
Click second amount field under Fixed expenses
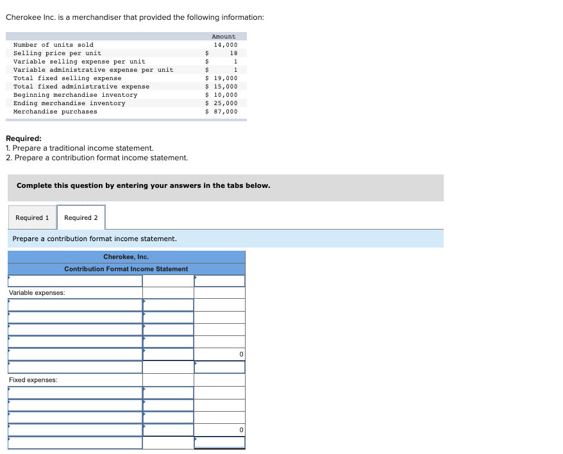point(168,405)
